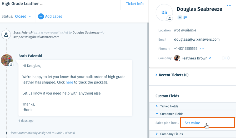The width and height of the screenshot is (236, 138).
Task: Collapse the Customer Fields group
Action: (x=170, y=114)
